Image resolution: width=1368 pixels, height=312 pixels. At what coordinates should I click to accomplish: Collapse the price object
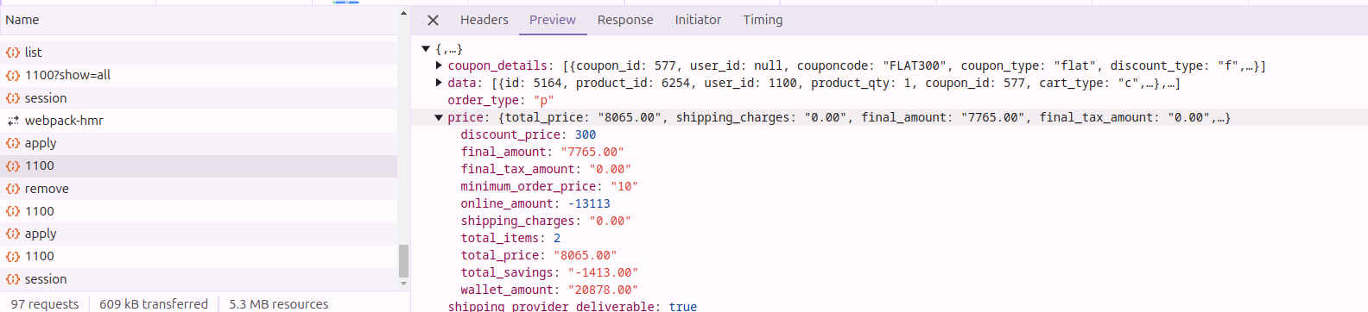pyautogui.click(x=439, y=117)
